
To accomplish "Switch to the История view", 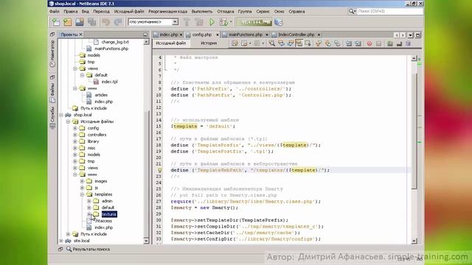I will [x=209, y=43].
